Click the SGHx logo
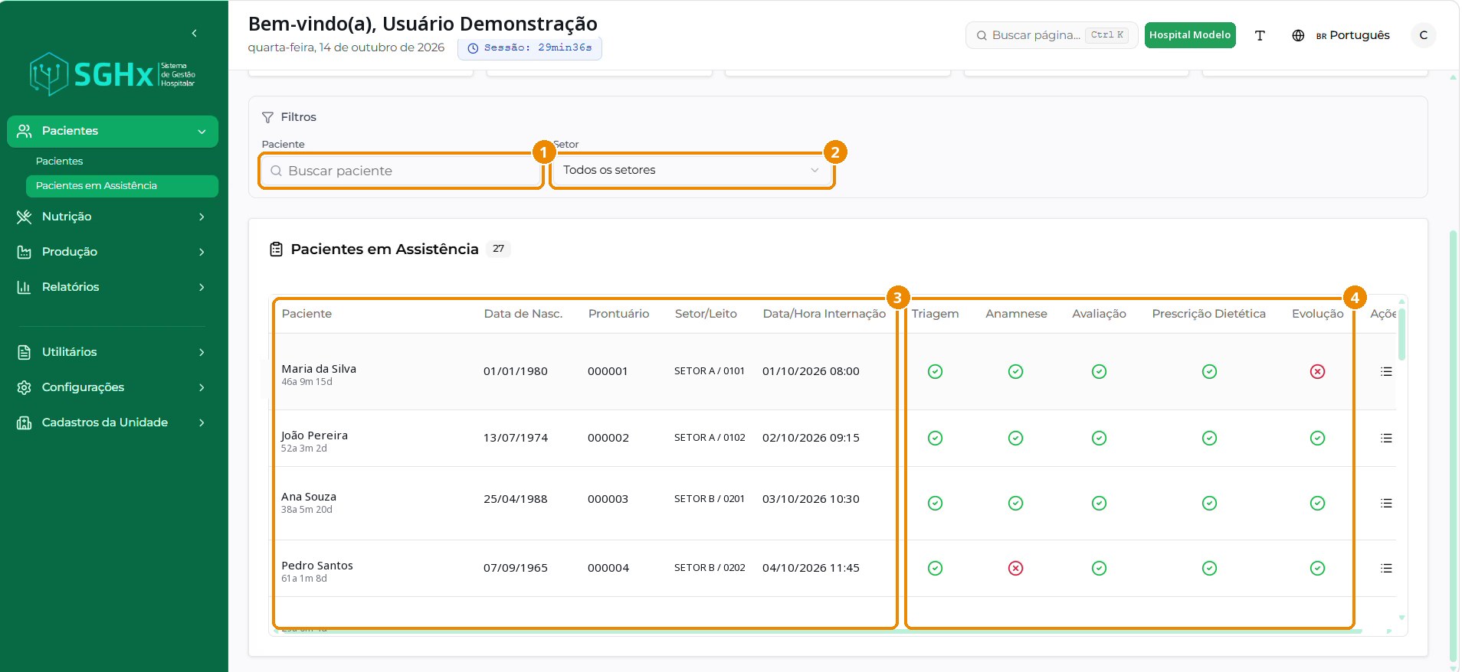The height and width of the screenshot is (672, 1462). point(112,74)
